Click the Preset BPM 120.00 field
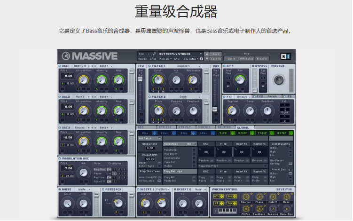Image resolution: width=353 pixels, height=221 pixels. (150, 159)
